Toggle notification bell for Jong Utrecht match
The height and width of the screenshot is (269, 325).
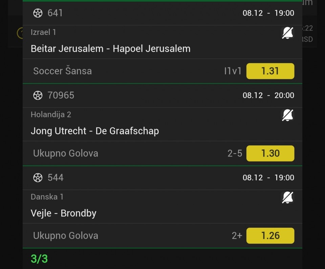point(287,115)
